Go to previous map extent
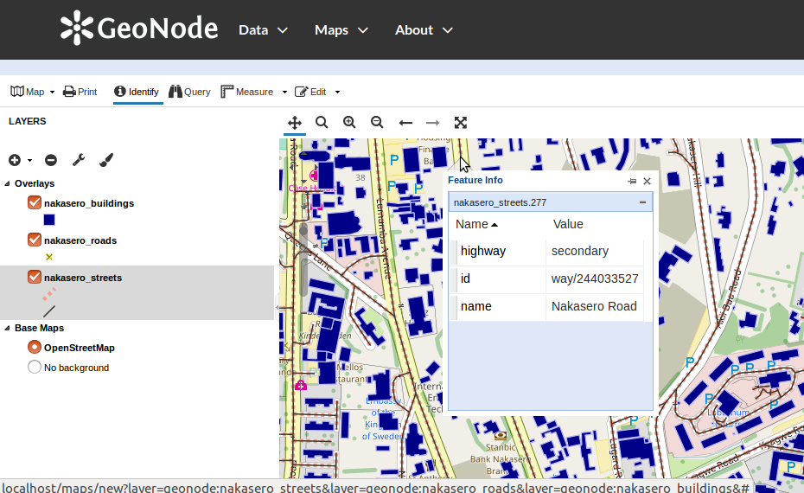This screenshot has width=804, height=493. point(405,123)
